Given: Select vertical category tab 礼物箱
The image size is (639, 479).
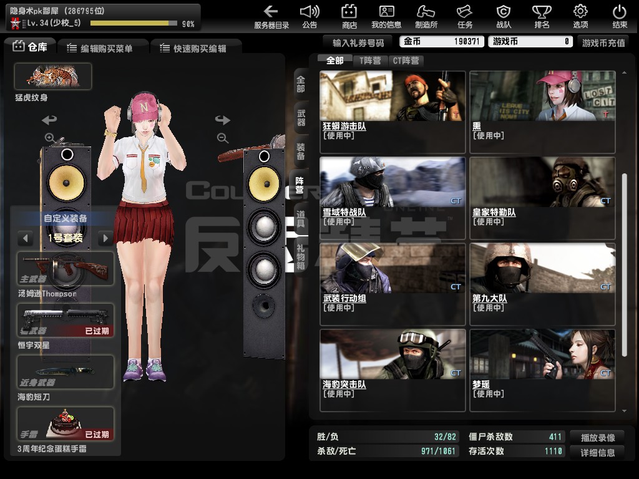Looking at the screenshot, I should pos(301,256).
